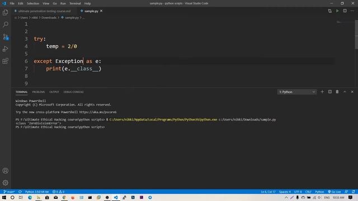Change indentation via Spaces: 4
This screenshot has height=201, width=358.
point(285,192)
